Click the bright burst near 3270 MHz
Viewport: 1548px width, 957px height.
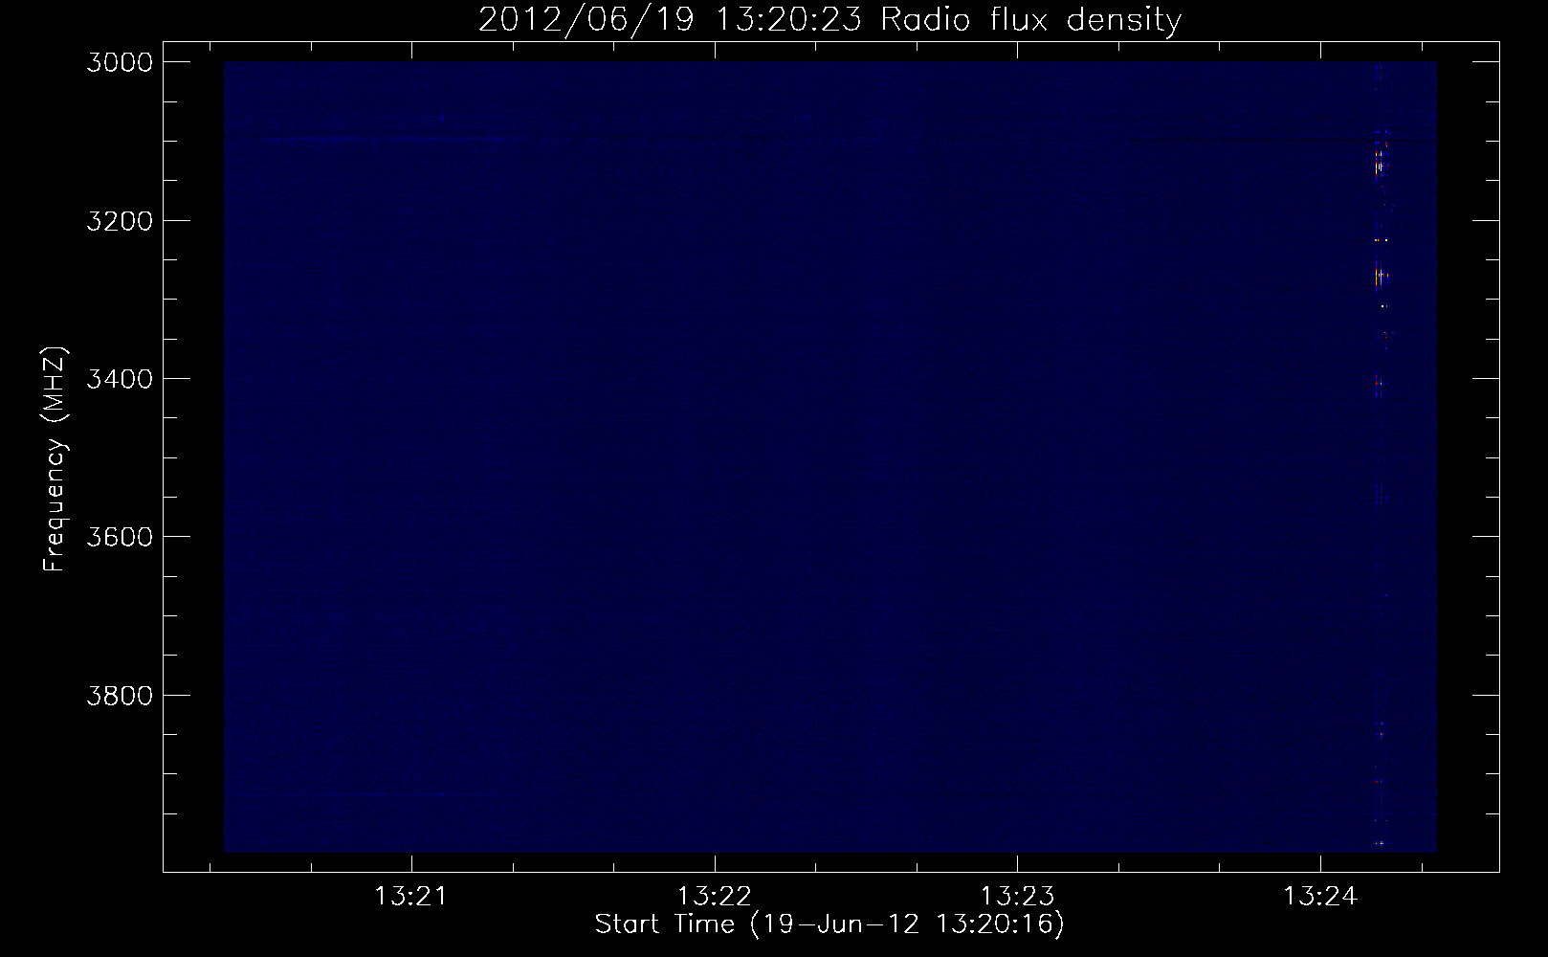pos(1380,277)
